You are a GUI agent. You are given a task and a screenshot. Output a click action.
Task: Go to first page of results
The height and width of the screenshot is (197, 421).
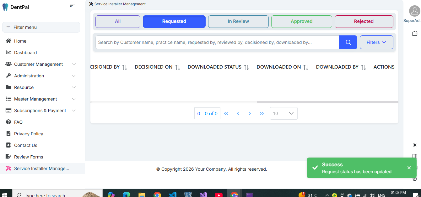tap(226, 113)
